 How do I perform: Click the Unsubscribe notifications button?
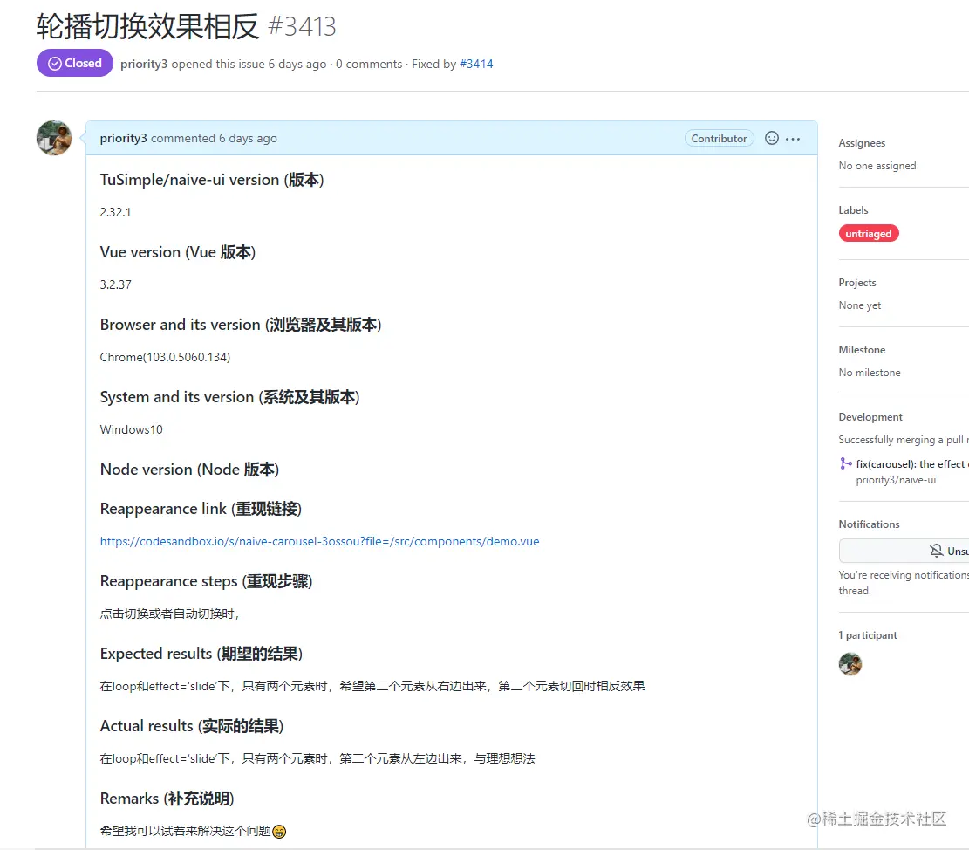[x=904, y=551]
